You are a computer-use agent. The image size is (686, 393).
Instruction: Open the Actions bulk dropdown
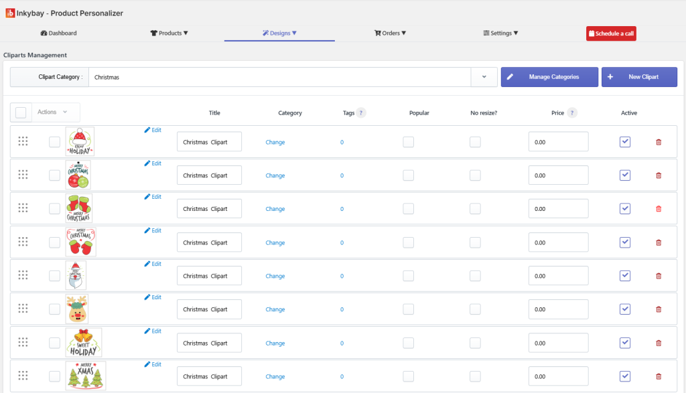point(52,112)
